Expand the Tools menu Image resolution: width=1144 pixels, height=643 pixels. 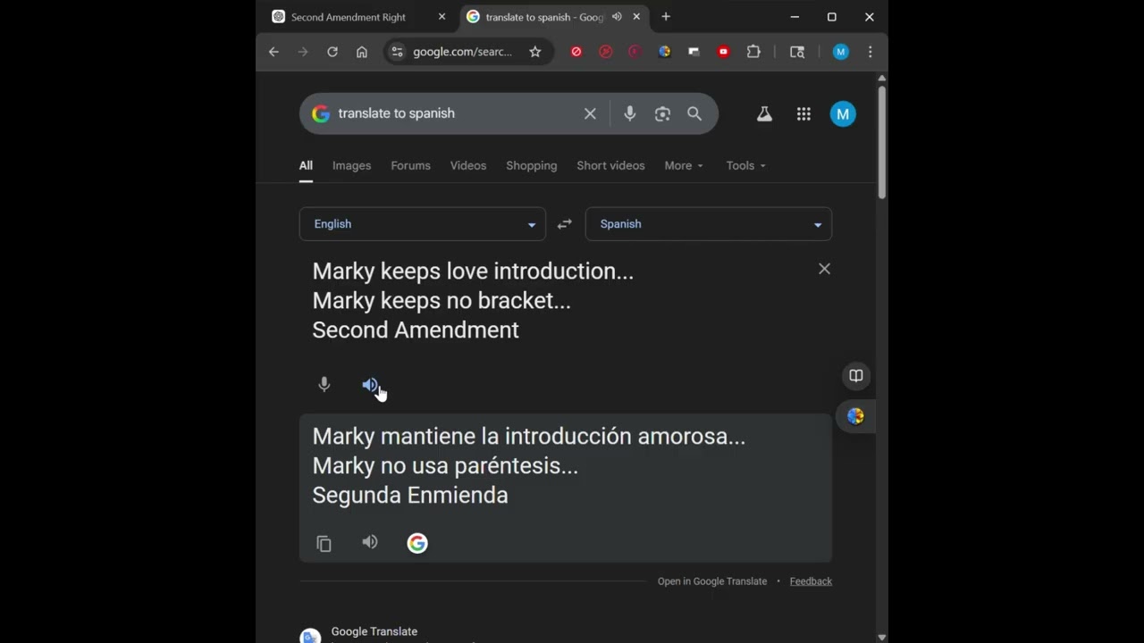coord(745,165)
